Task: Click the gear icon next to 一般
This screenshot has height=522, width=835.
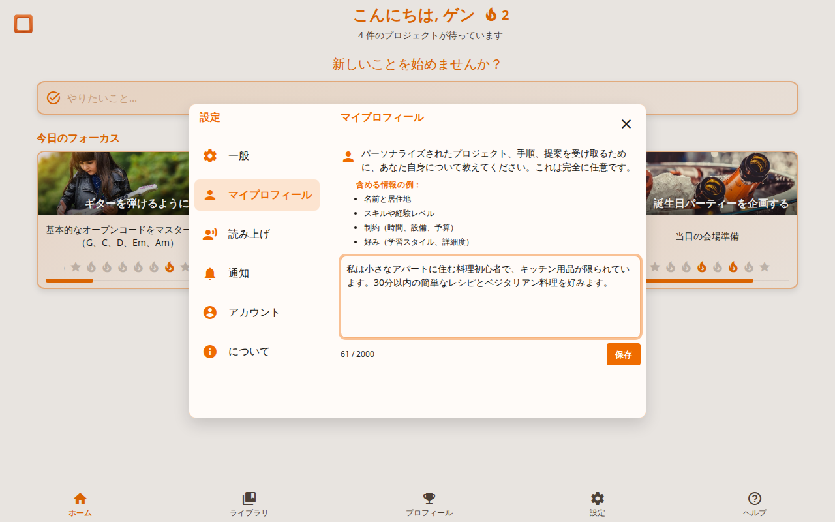Action: (210, 156)
